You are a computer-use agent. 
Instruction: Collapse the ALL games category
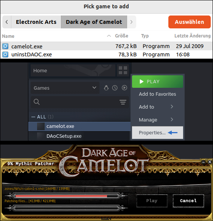click(x=33, y=117)
